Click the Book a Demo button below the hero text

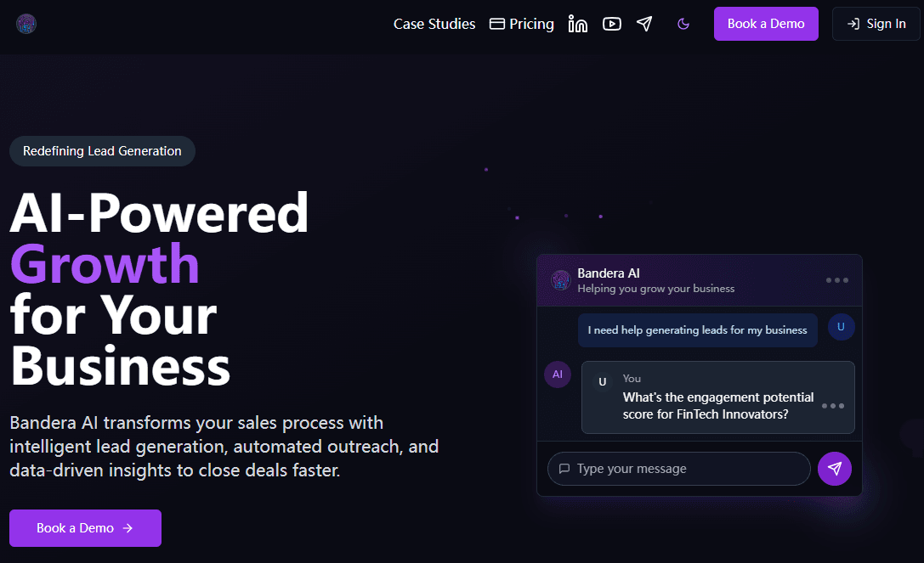click(86, 528)
